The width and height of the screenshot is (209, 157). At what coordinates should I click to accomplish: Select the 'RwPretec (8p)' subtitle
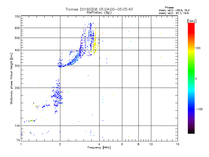pyautogui.click(x=99, y=13)
